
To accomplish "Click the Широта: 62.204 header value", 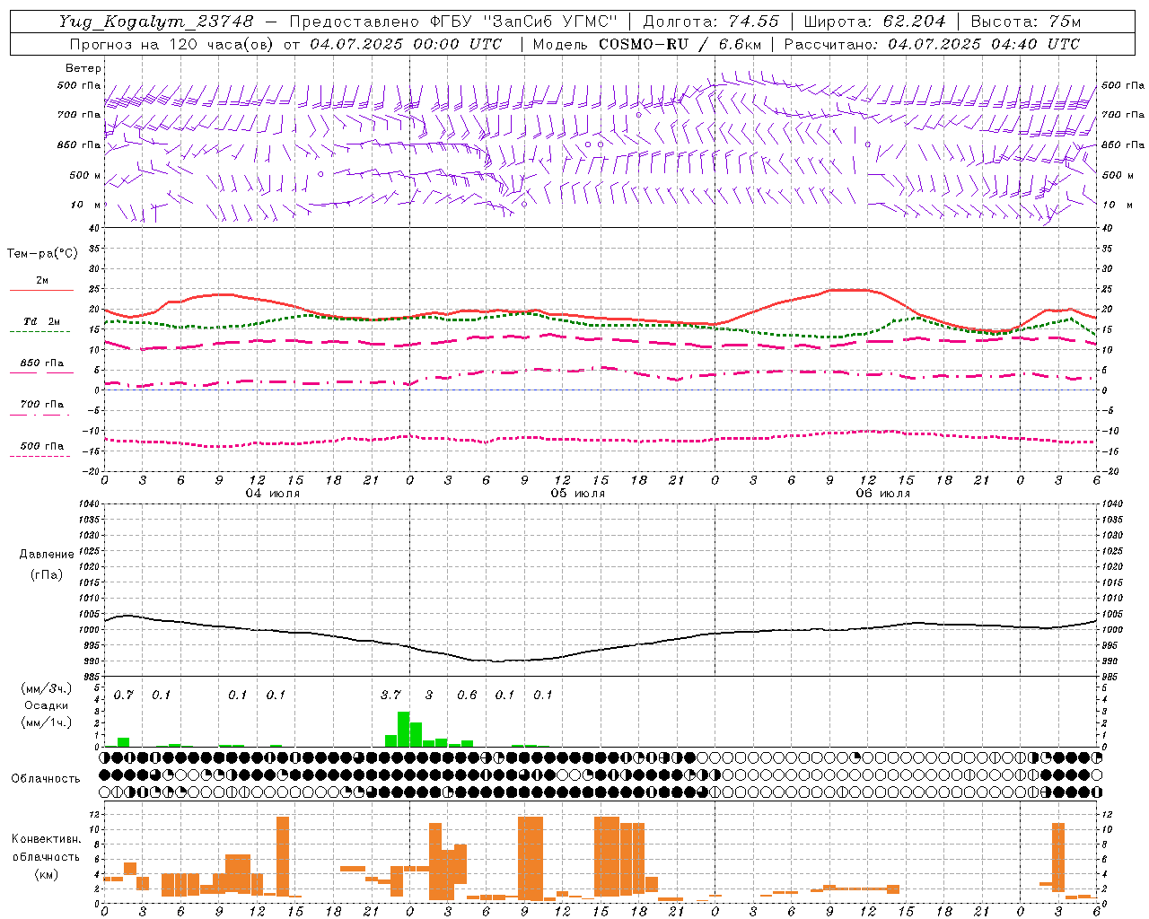I will (x=874, y=21).
